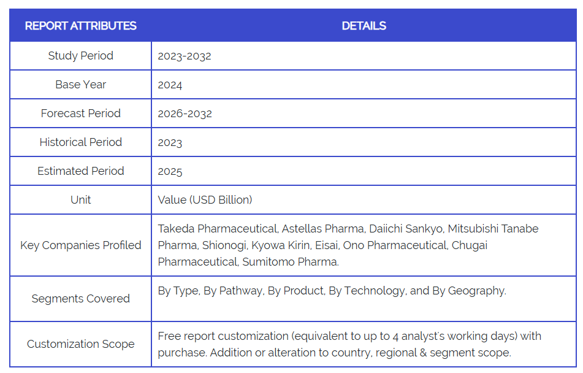Click the 2023 historical period value

(170, 143)
